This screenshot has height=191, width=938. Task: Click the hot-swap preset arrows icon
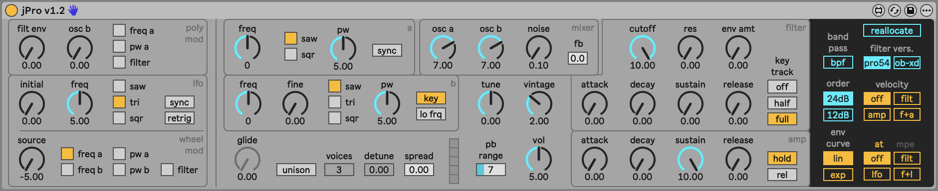click(x=895, y=10)
